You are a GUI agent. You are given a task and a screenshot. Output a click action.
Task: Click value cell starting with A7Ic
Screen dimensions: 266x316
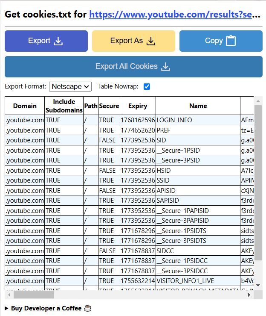(x=247, y=171)
